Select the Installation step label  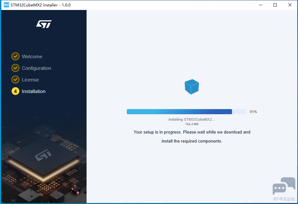[x=34, y=91]
